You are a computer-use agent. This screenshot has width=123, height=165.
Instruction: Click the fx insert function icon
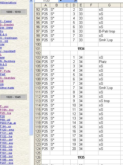coord(75,1)
